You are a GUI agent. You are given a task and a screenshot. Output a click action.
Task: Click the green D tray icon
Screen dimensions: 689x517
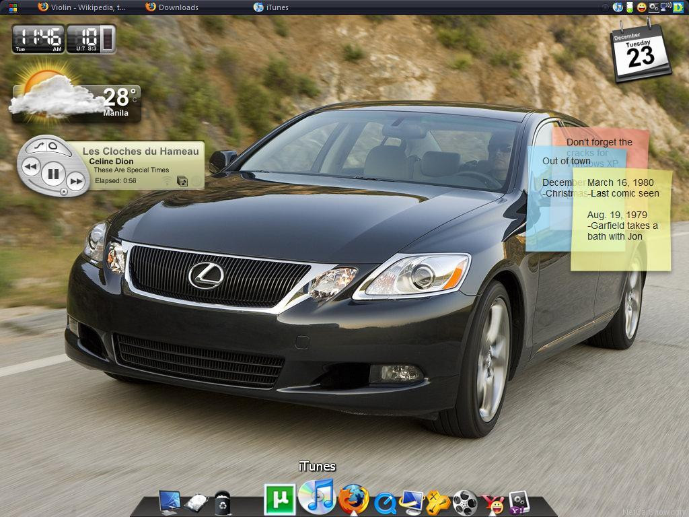pos(678,7)
